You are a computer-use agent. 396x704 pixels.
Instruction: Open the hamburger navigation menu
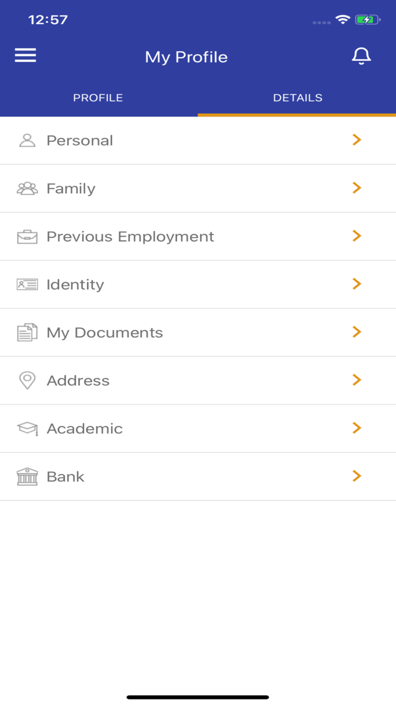[x=25, y=55]
